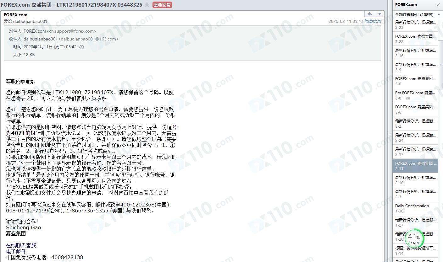Click the reply arrow button

pyautogui.click(x=370, y=14)
